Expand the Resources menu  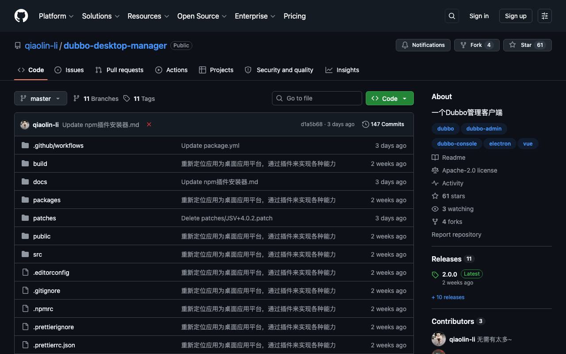pyautogui.click(x=148, y=16)
